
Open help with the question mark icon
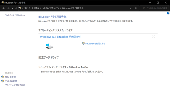[x=168, y=13]
